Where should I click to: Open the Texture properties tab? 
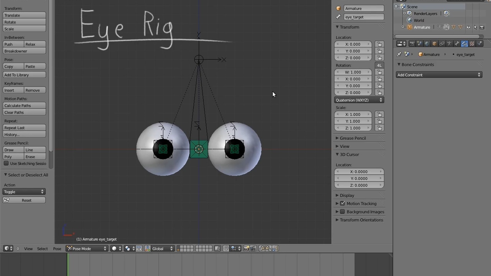[x=472, y=43]
